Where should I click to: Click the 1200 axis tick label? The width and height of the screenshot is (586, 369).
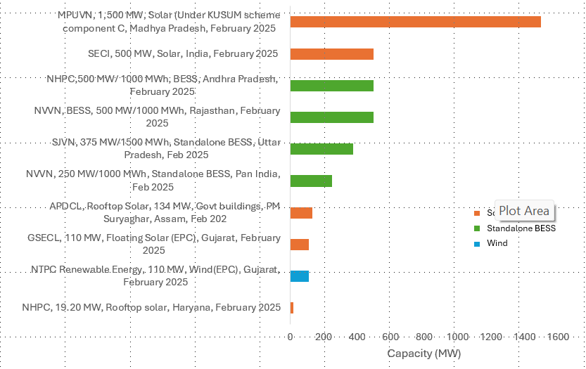tap(491, 337)
